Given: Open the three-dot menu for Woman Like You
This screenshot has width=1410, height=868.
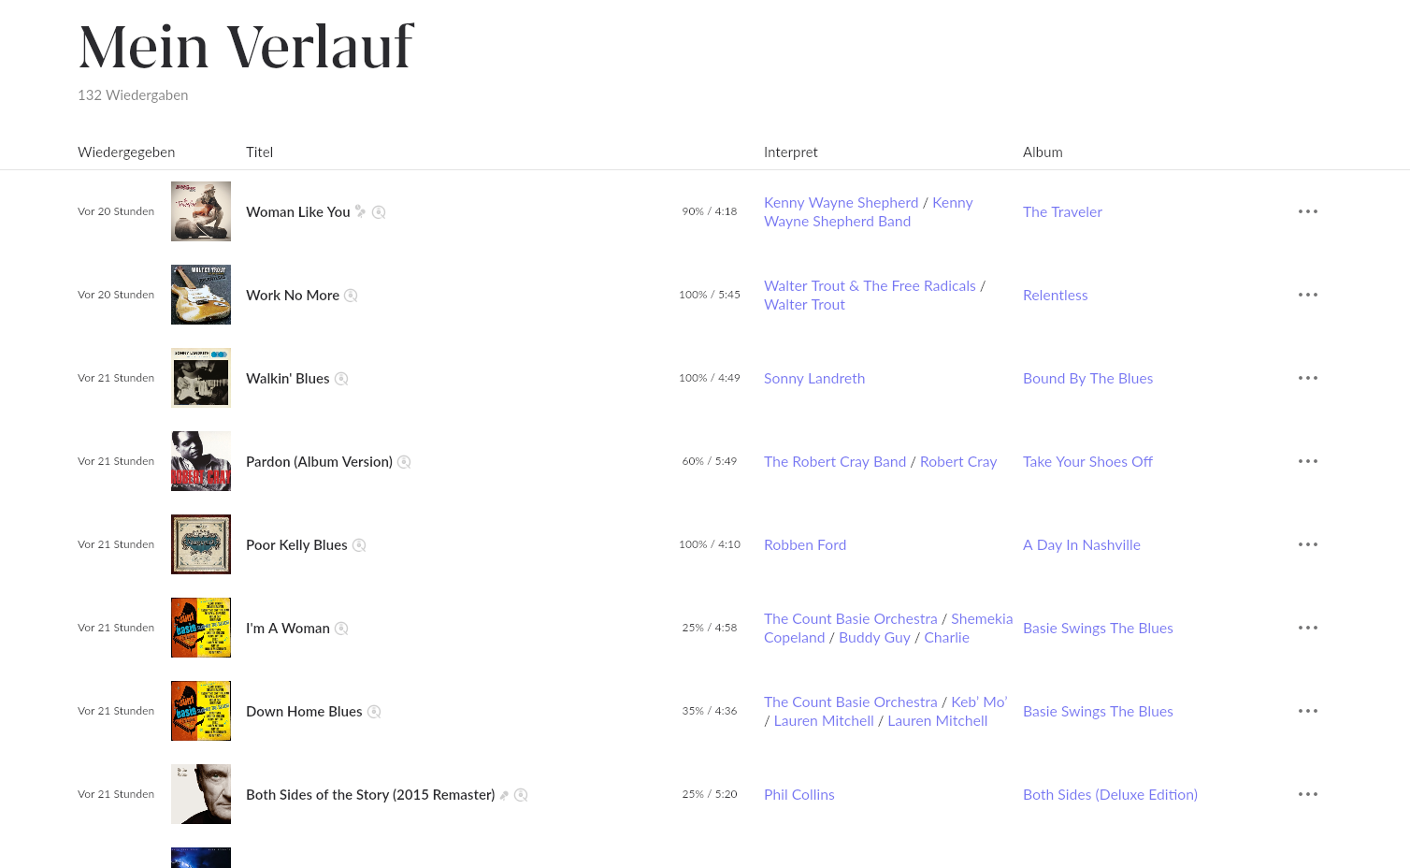Looking at the screenshot, I should click(1307, 211).
